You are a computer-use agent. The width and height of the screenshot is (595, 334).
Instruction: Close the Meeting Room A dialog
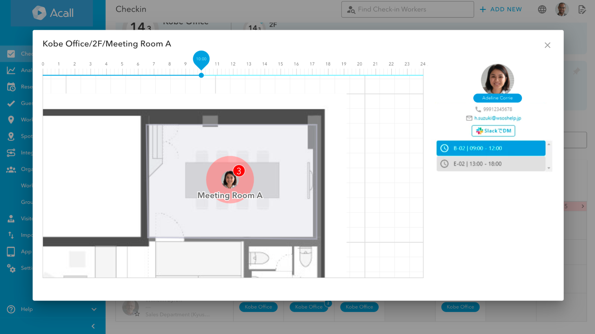[547, 45]
